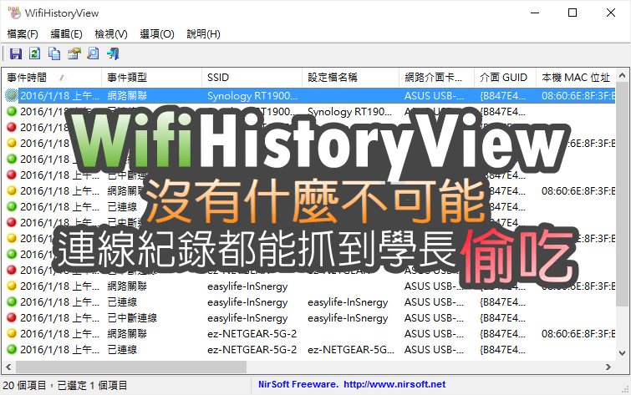This screenshot has width=631, height=395.
Task: Click the MAC address cell in the highlighted Synology row
Action: point(578,96)
